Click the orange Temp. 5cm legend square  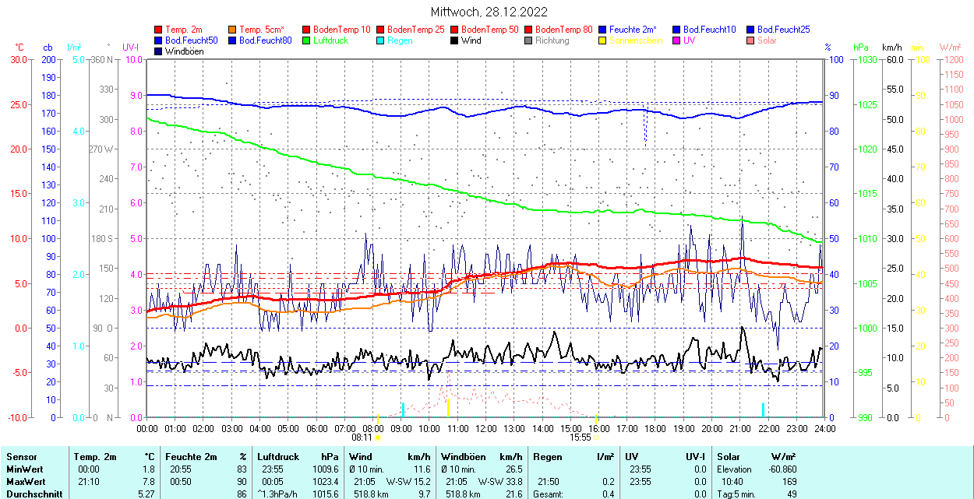(x=233, y=30)
